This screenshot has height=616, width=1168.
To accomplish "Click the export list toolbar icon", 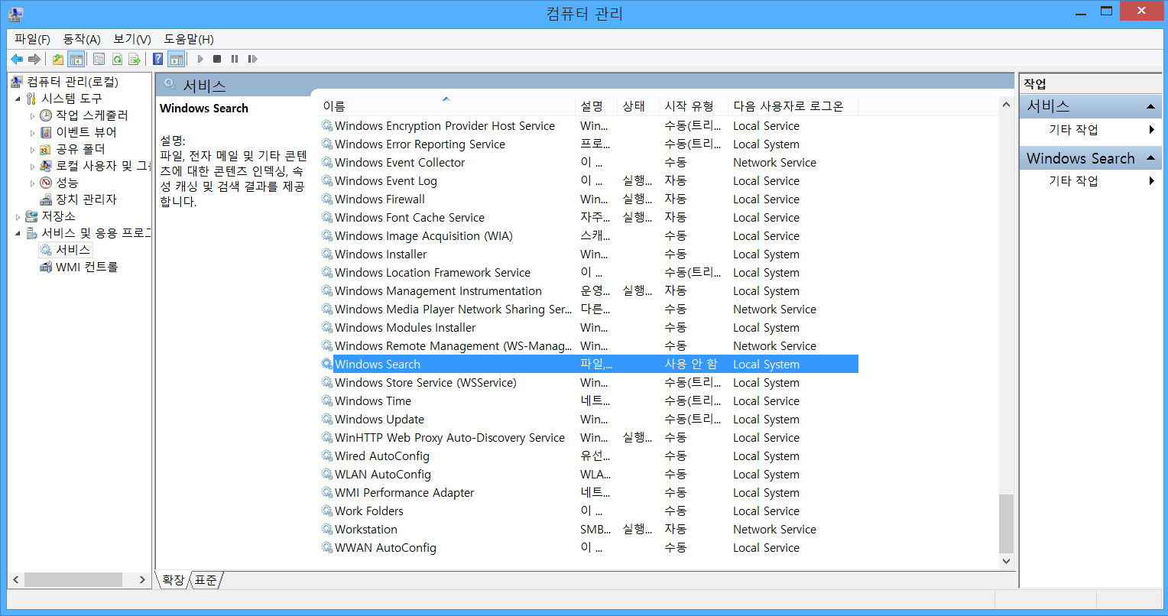I will pyautogui.click(x=135, y=59).
